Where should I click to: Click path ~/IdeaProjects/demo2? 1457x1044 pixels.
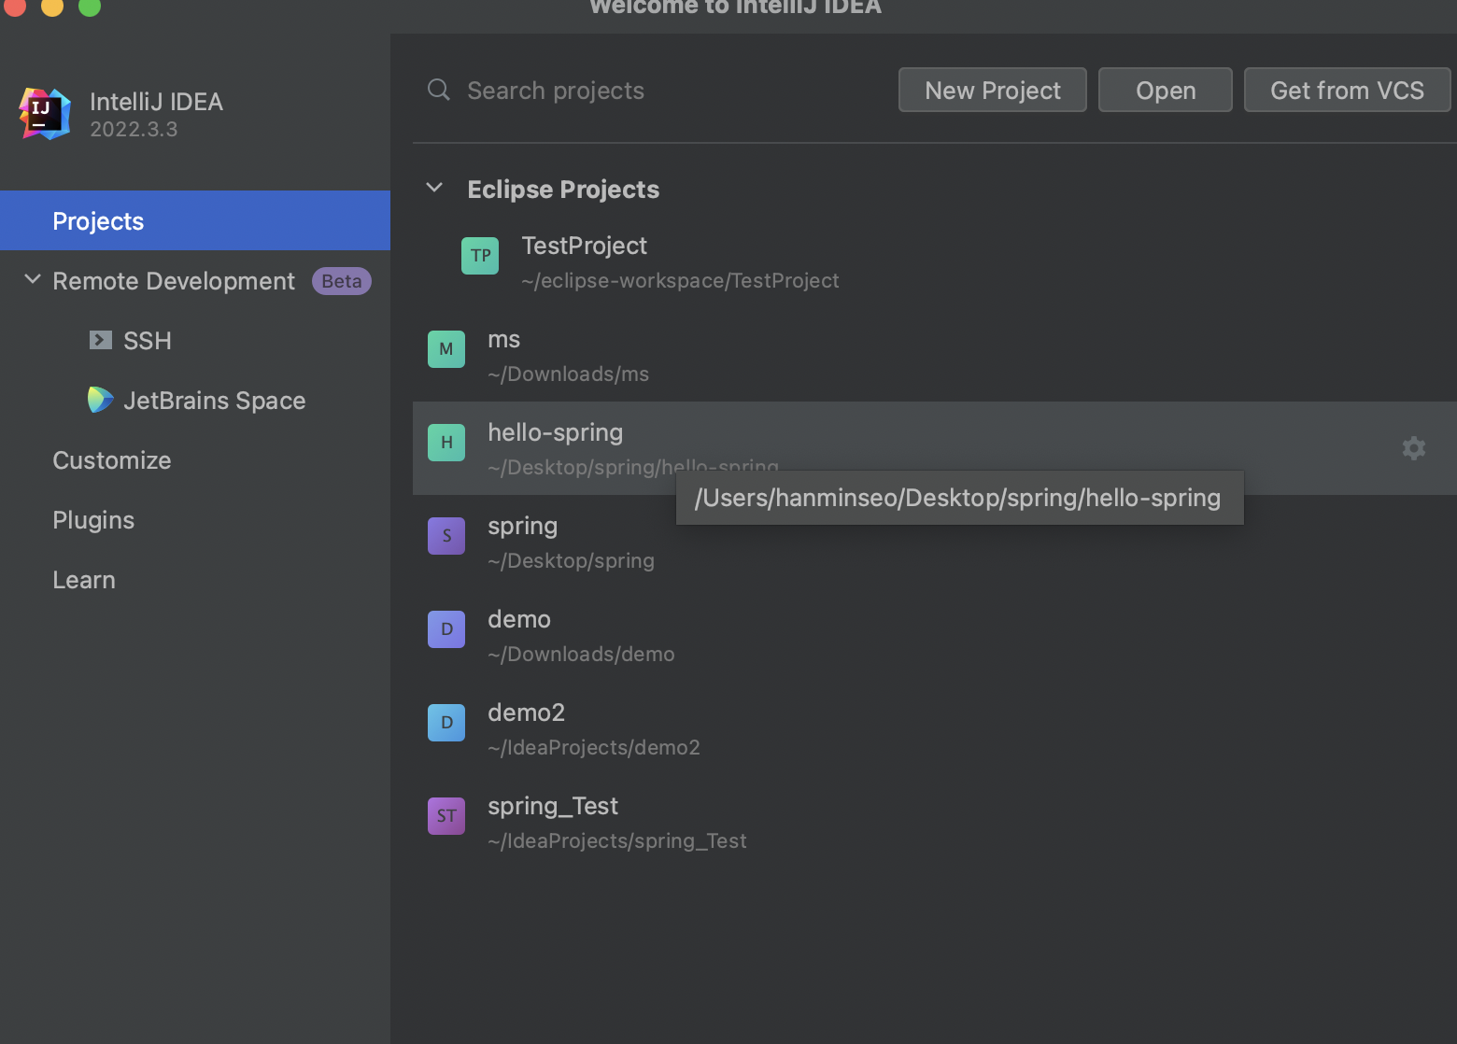pos(594,747)
